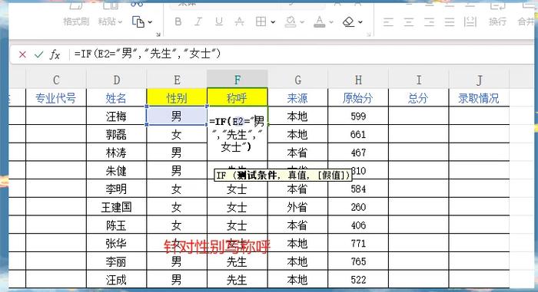Select the score cell 661
Screen dimensions: 538x292
(358, 134)
